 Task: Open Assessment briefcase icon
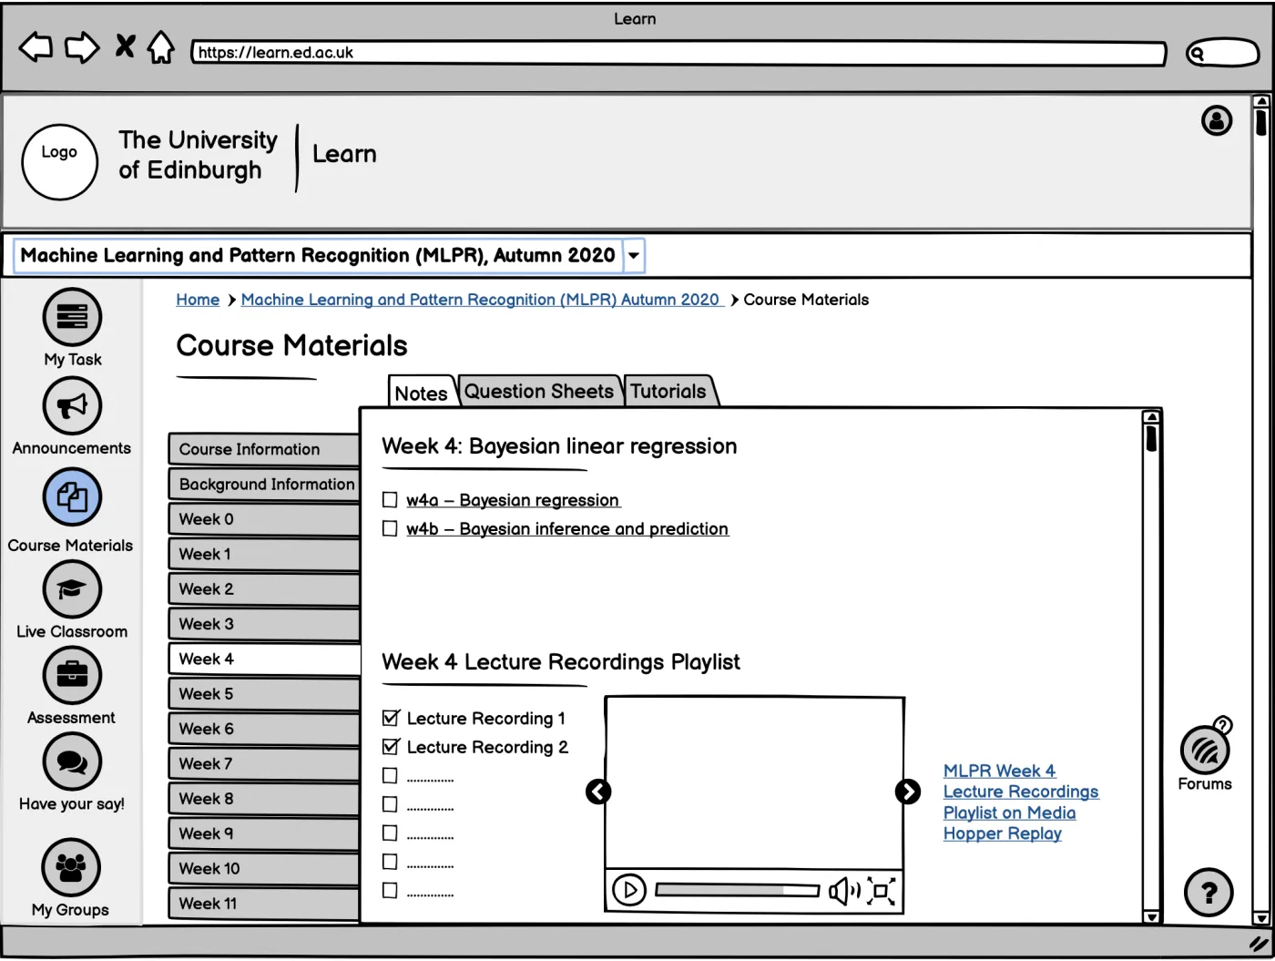tap(72, 675)
